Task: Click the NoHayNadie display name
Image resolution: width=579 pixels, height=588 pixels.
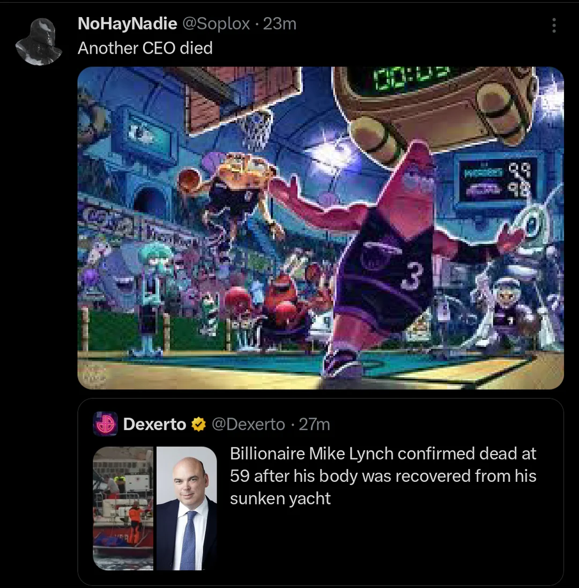Action: [x=128, y=24]
